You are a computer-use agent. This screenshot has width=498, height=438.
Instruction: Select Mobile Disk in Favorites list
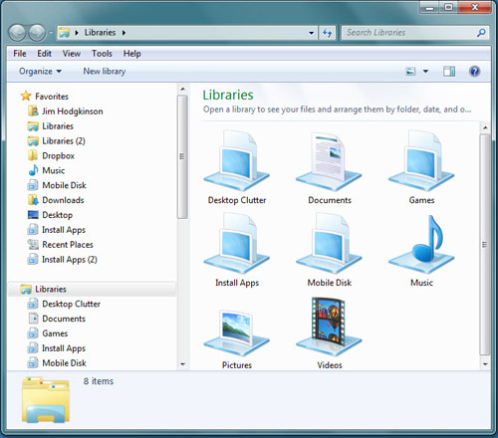click(x=57, y=185)
